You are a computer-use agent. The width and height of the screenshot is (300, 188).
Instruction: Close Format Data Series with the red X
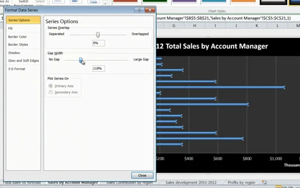pos(150,10)
